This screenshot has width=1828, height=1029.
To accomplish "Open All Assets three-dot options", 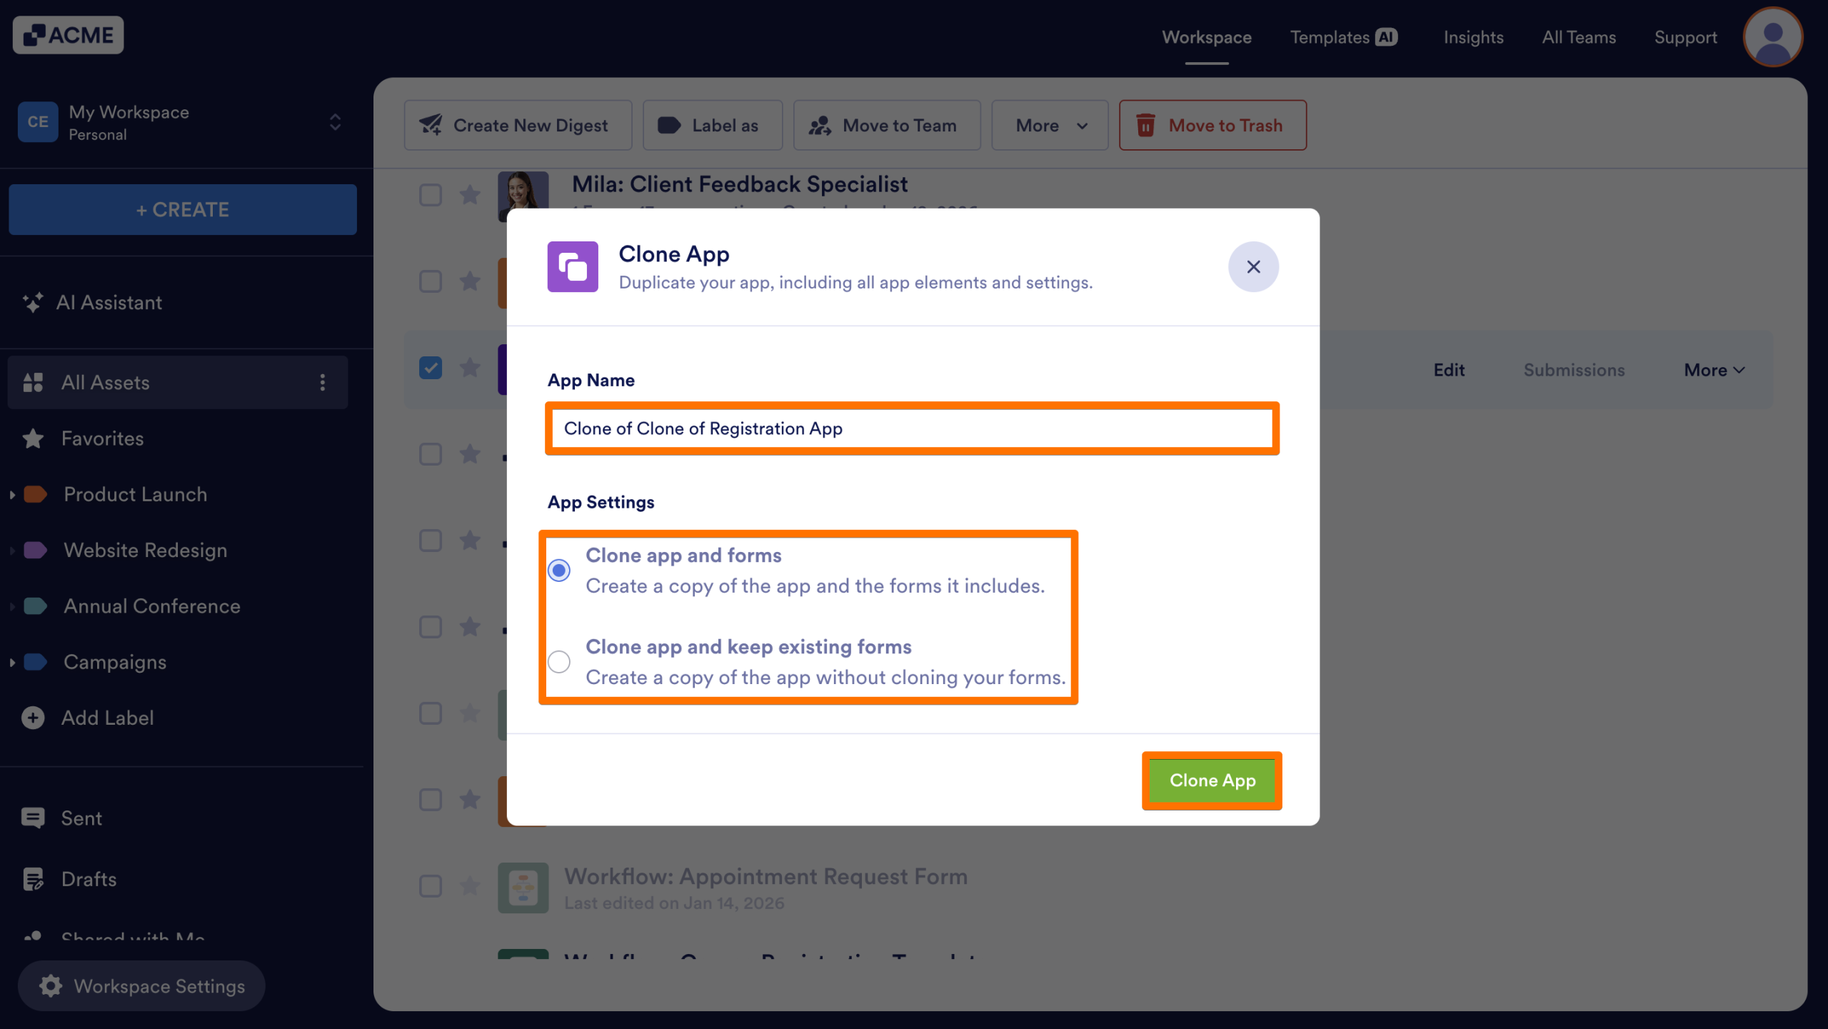I will 323,382.
